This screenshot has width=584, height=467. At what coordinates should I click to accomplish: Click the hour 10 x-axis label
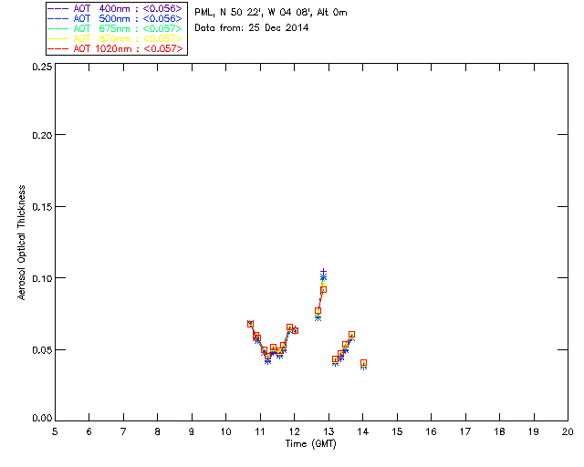click(x=225, y=431)
